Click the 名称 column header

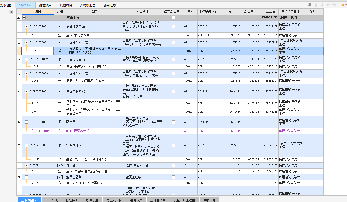[x=94, y=12]
